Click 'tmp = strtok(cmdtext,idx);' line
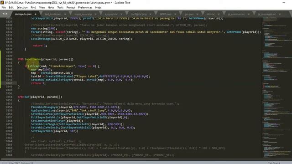Screen dimensions: 292x164 coord(52,73)
